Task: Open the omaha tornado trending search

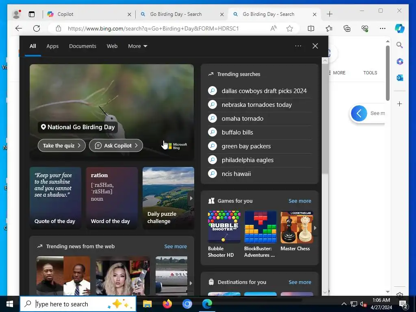Action: click(260, 119)
